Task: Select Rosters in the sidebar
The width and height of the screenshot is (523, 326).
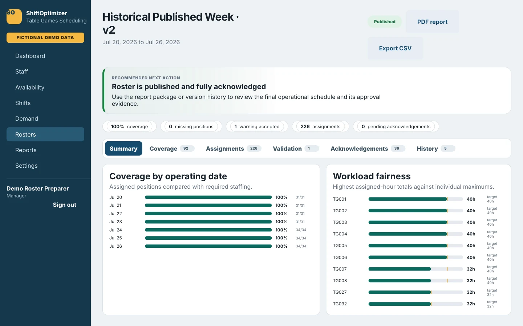Action: point(45,134)
